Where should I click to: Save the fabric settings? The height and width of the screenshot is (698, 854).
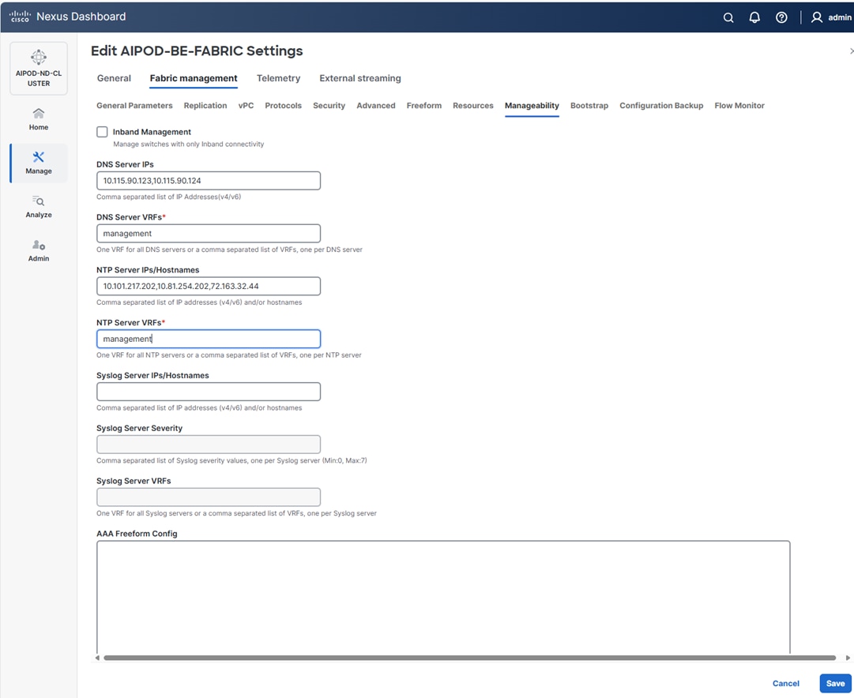(x=835, y=683)
